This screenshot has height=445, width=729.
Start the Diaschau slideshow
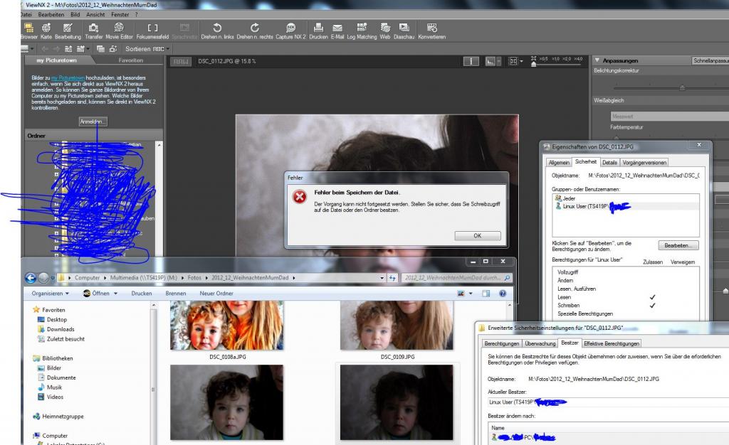(x=404, y=31)
